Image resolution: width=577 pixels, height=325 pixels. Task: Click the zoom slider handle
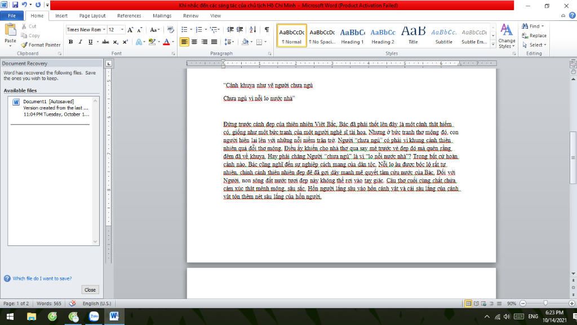545,303
